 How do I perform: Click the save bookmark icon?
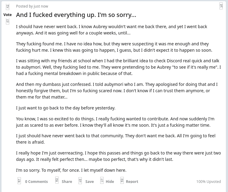(x=80, y=181)
